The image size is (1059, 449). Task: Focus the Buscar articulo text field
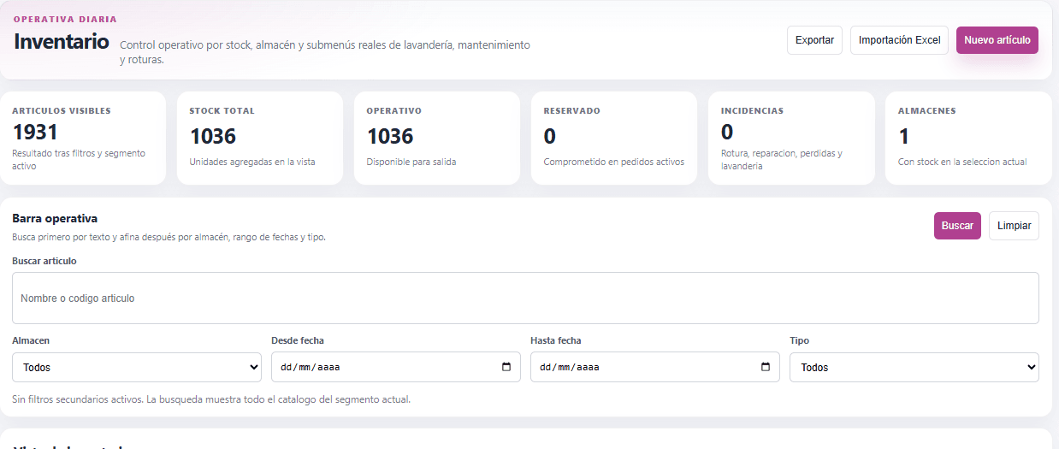pos(525,298)
